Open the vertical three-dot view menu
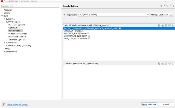This screenshot has width=175, height=108. tap(173, 6)
